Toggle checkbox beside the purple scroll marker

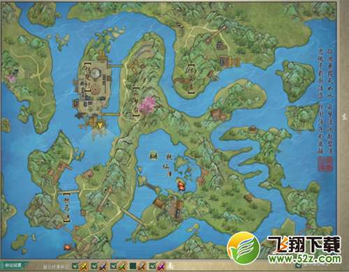coord(152,266)
